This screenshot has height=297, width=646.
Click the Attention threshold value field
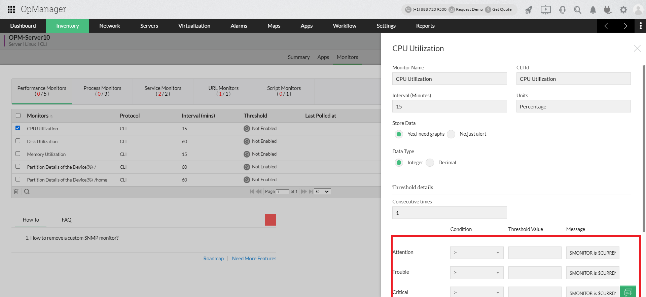pos(535,253)
